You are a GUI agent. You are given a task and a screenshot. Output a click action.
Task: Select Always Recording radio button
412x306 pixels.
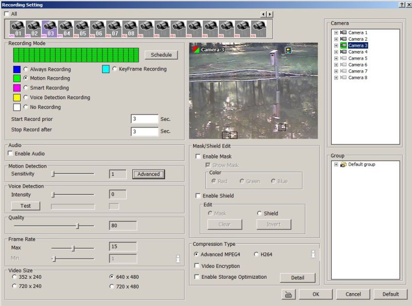coord(26,69)
